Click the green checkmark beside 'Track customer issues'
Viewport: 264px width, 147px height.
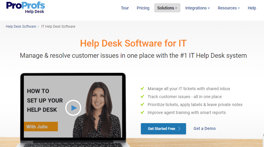tap(142, 96)
